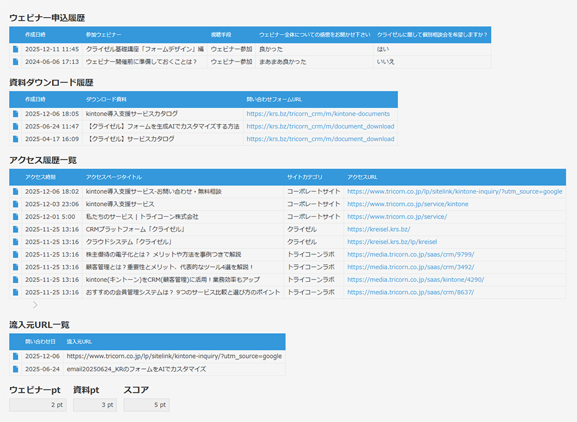Click record icon for 株主優待の電子化 article row
Viewport: 577px width, 422px height.
pyautogui.click(x=15, y=254)
